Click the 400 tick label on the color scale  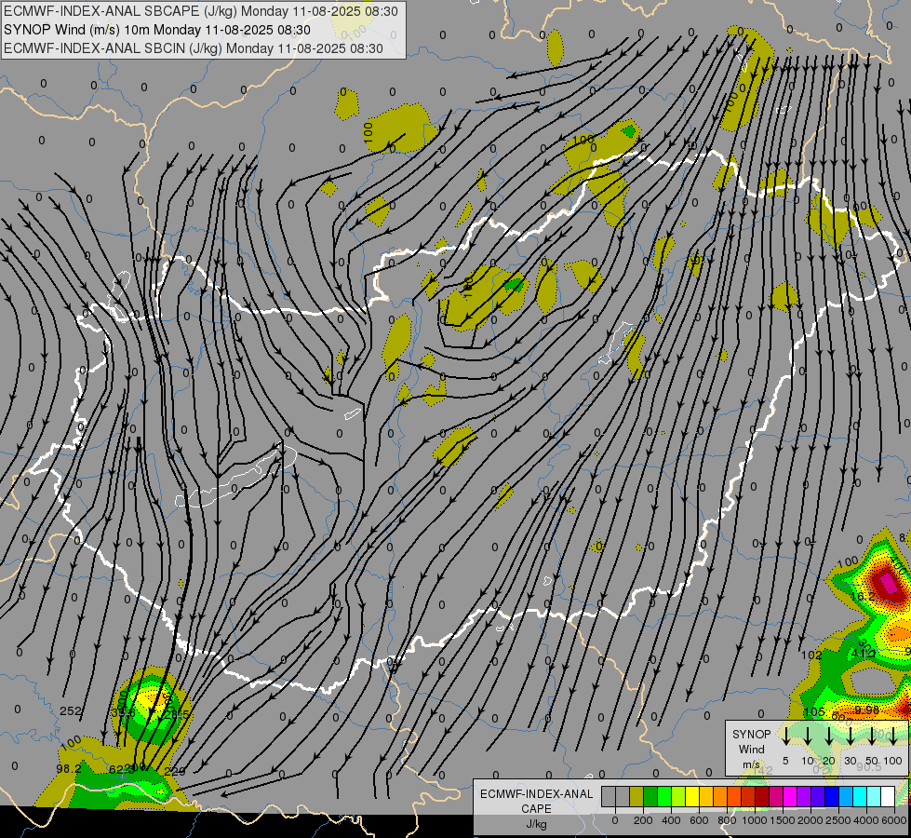tap(671, 820)
